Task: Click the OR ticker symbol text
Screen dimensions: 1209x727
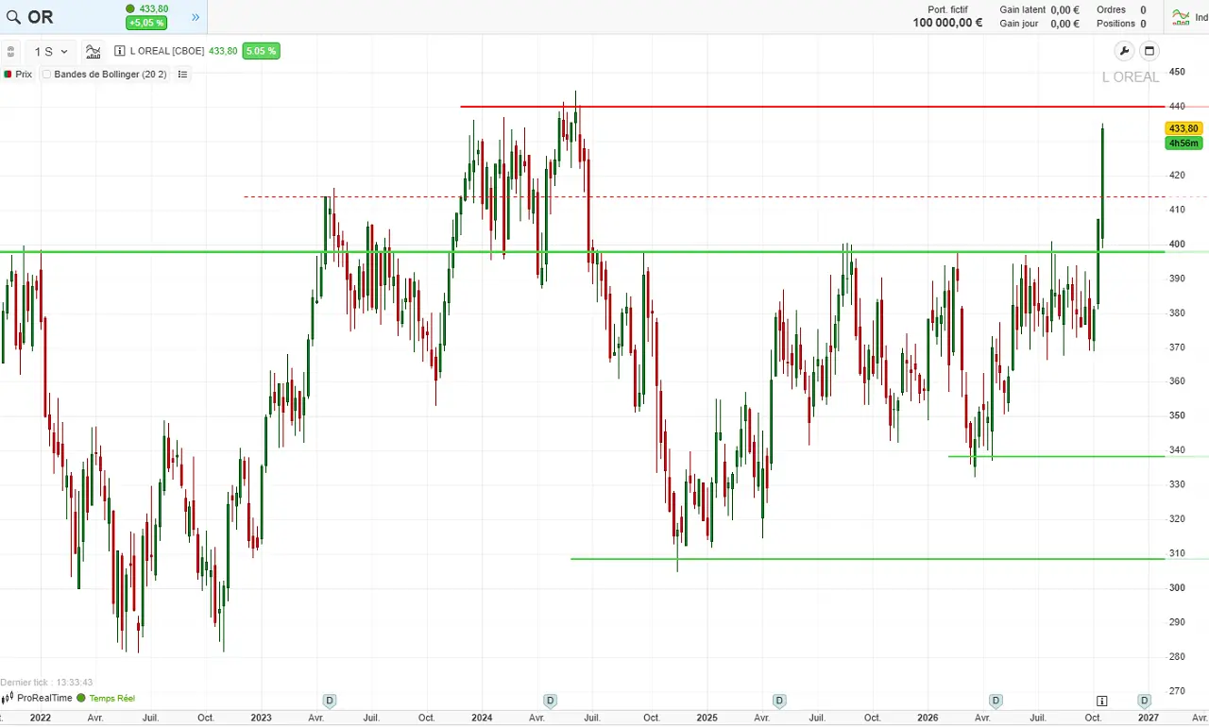Action: (x=41, y=17)
